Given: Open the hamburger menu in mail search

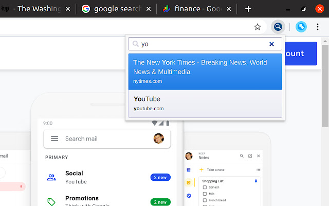Looking at the screenshot, I should click(x=54, y=139).
